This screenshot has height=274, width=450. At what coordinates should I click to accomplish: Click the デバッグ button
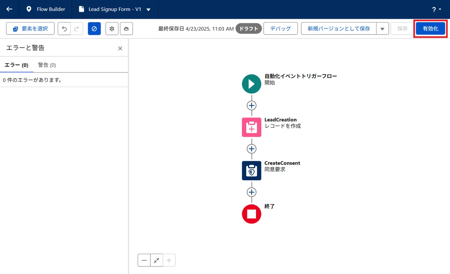click(280, 29)
